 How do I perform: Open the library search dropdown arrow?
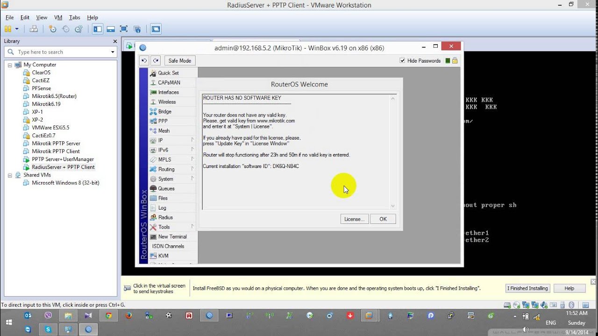[113, 52]
